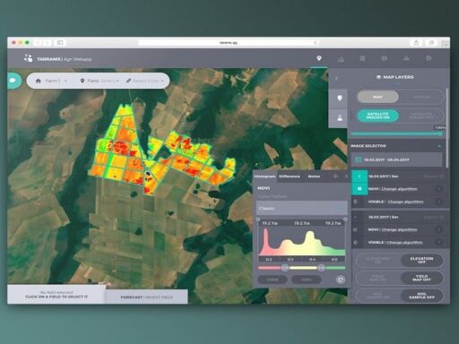The height and width of the screenshot is (344, 459).
Task: Click the reset icon in histogram panel
Action: (x=341, y=279)
